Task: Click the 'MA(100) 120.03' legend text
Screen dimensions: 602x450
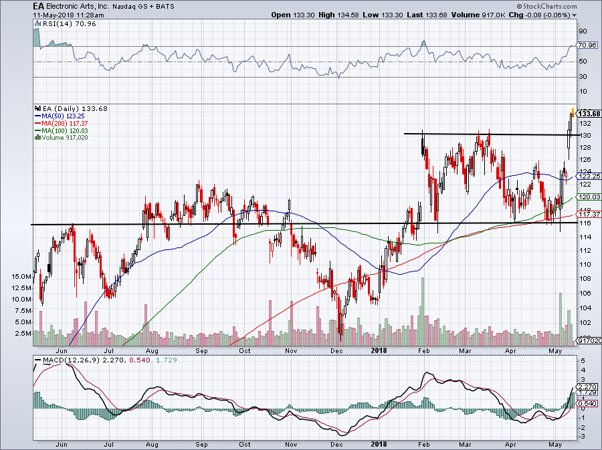Action: [65, 130]
